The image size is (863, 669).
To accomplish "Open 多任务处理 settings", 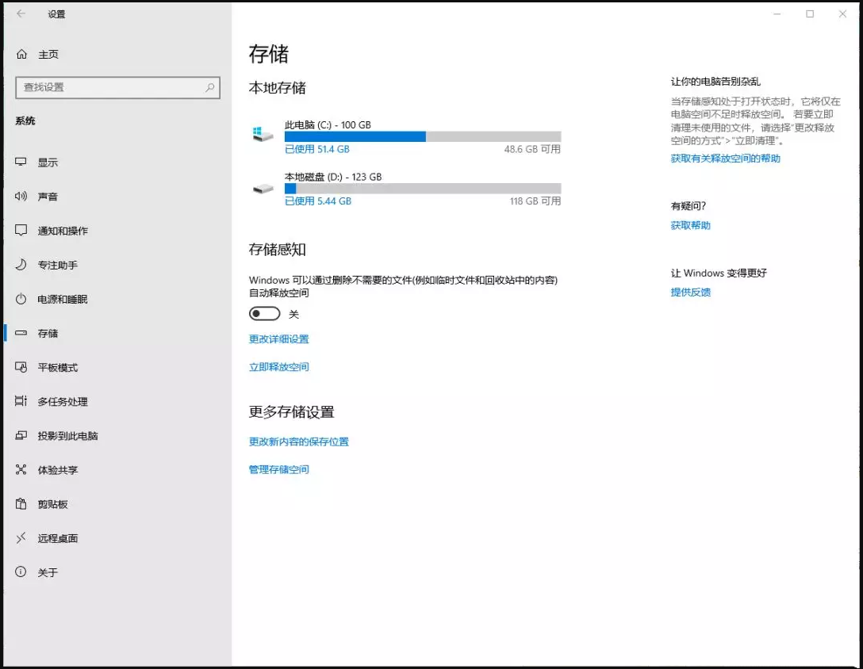I will pos(58,401).
